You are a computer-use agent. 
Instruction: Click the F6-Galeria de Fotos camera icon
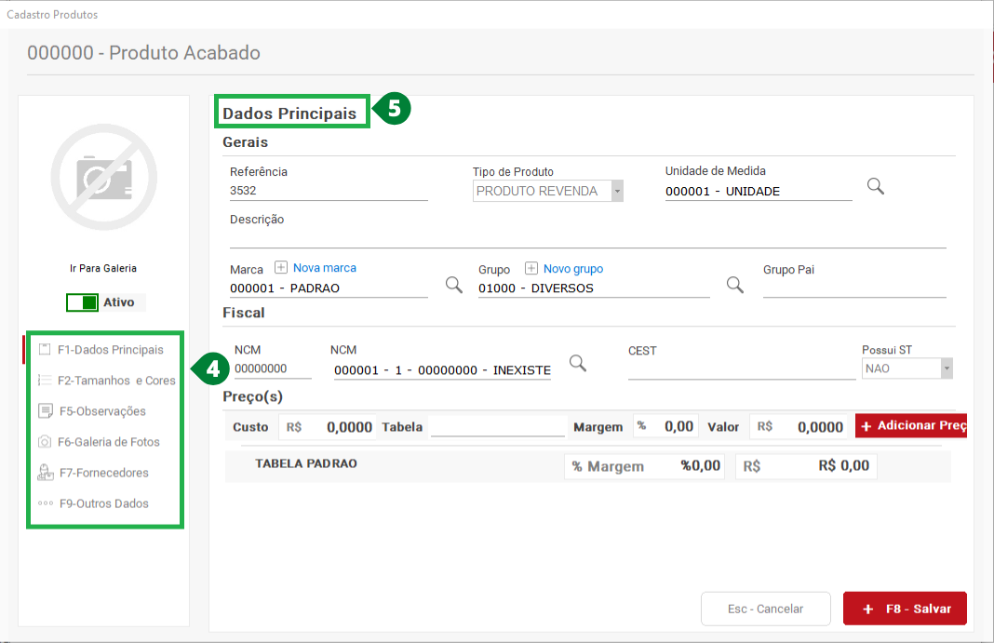click(x=45, y=442)
